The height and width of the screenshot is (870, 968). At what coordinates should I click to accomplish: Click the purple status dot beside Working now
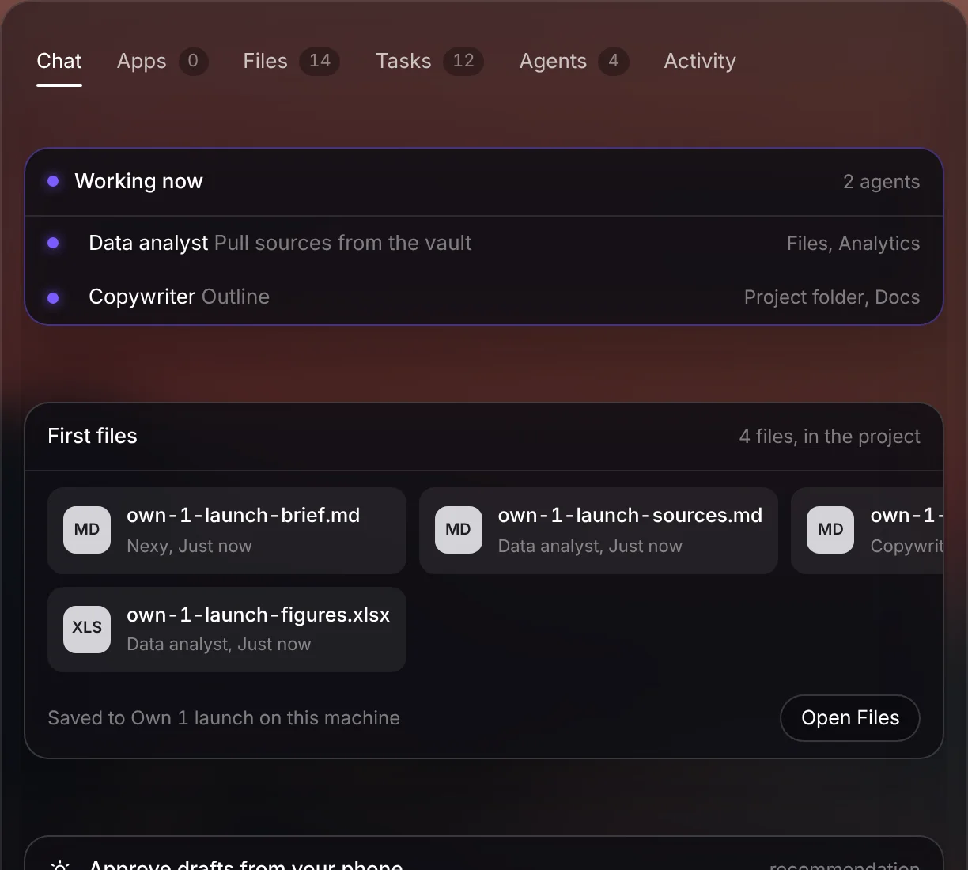[x=53, y=181]
